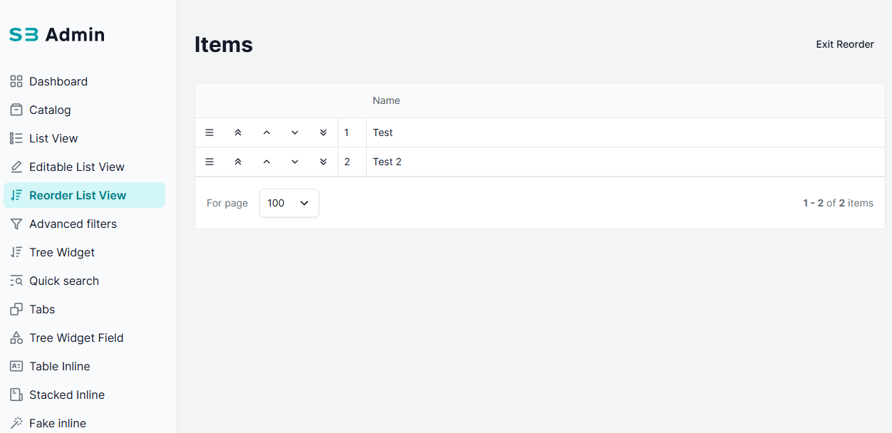Move Test 2 row down one
The image size is (892, 433).
[x=295, y=162]
